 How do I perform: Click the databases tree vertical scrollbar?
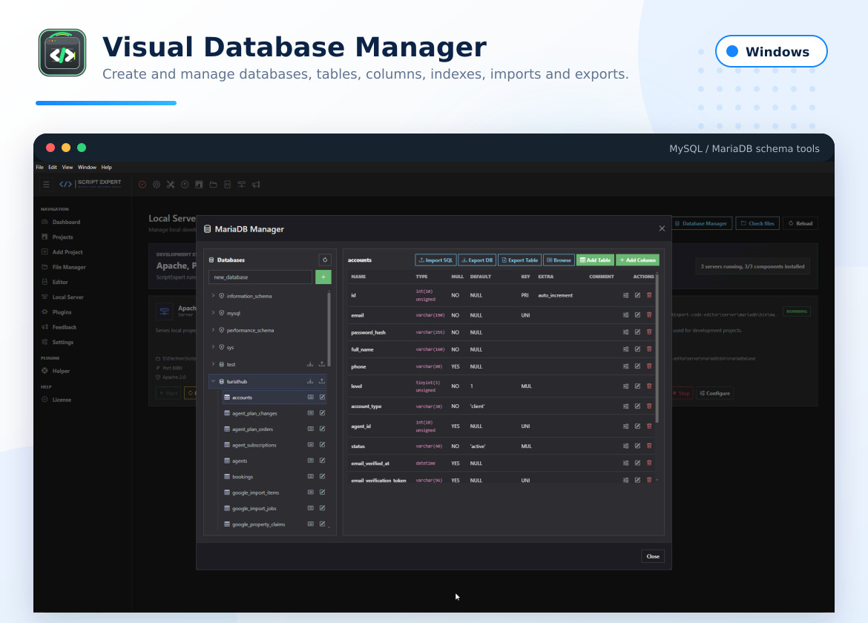pos(329,329)
